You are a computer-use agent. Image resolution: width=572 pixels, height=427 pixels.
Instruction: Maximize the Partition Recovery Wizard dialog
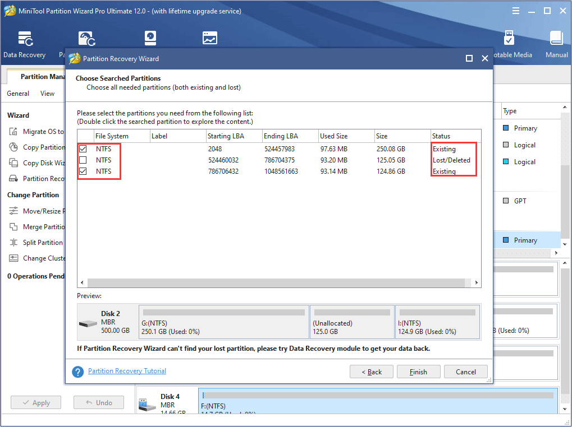pos(469,58)
